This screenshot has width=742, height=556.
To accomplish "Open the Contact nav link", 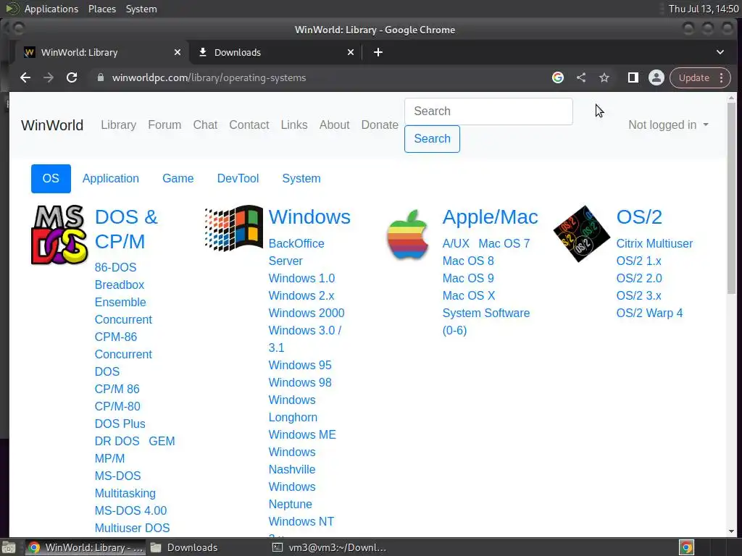I will point(249,125).
